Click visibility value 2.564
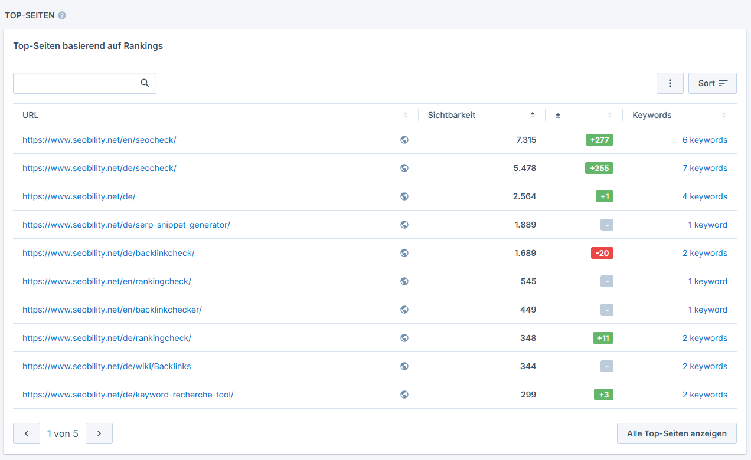 [x=525, y=196]
